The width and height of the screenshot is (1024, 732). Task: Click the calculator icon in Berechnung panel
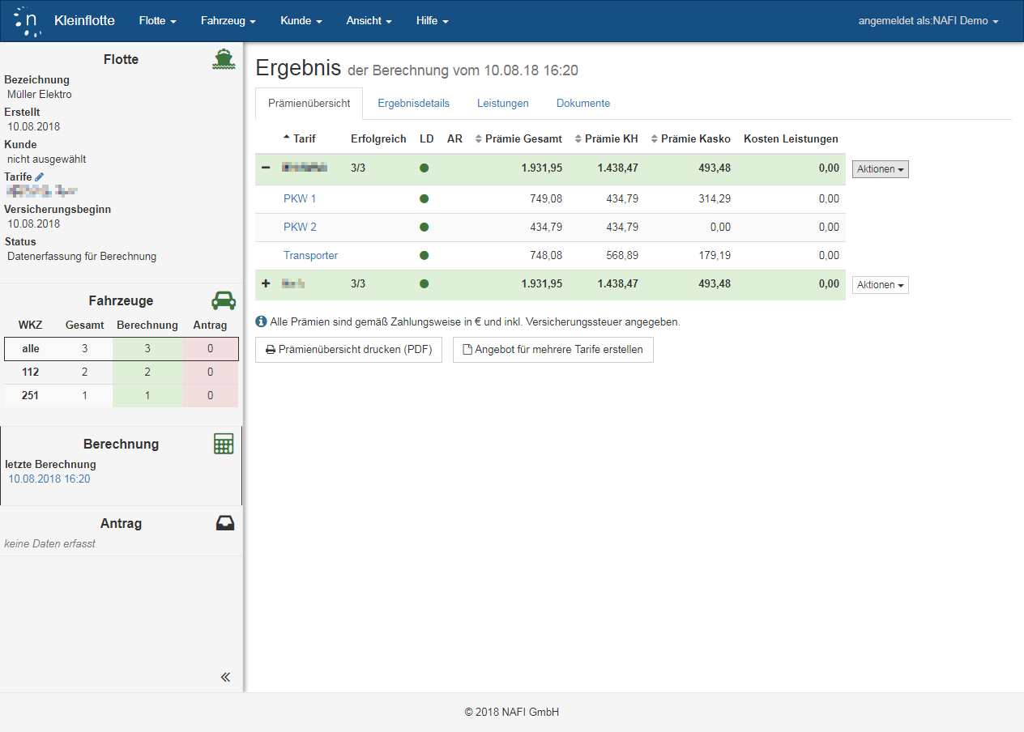click(x=224, y=444)
